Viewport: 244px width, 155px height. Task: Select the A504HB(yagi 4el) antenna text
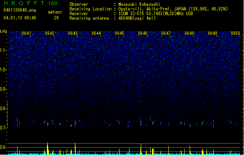137,18
